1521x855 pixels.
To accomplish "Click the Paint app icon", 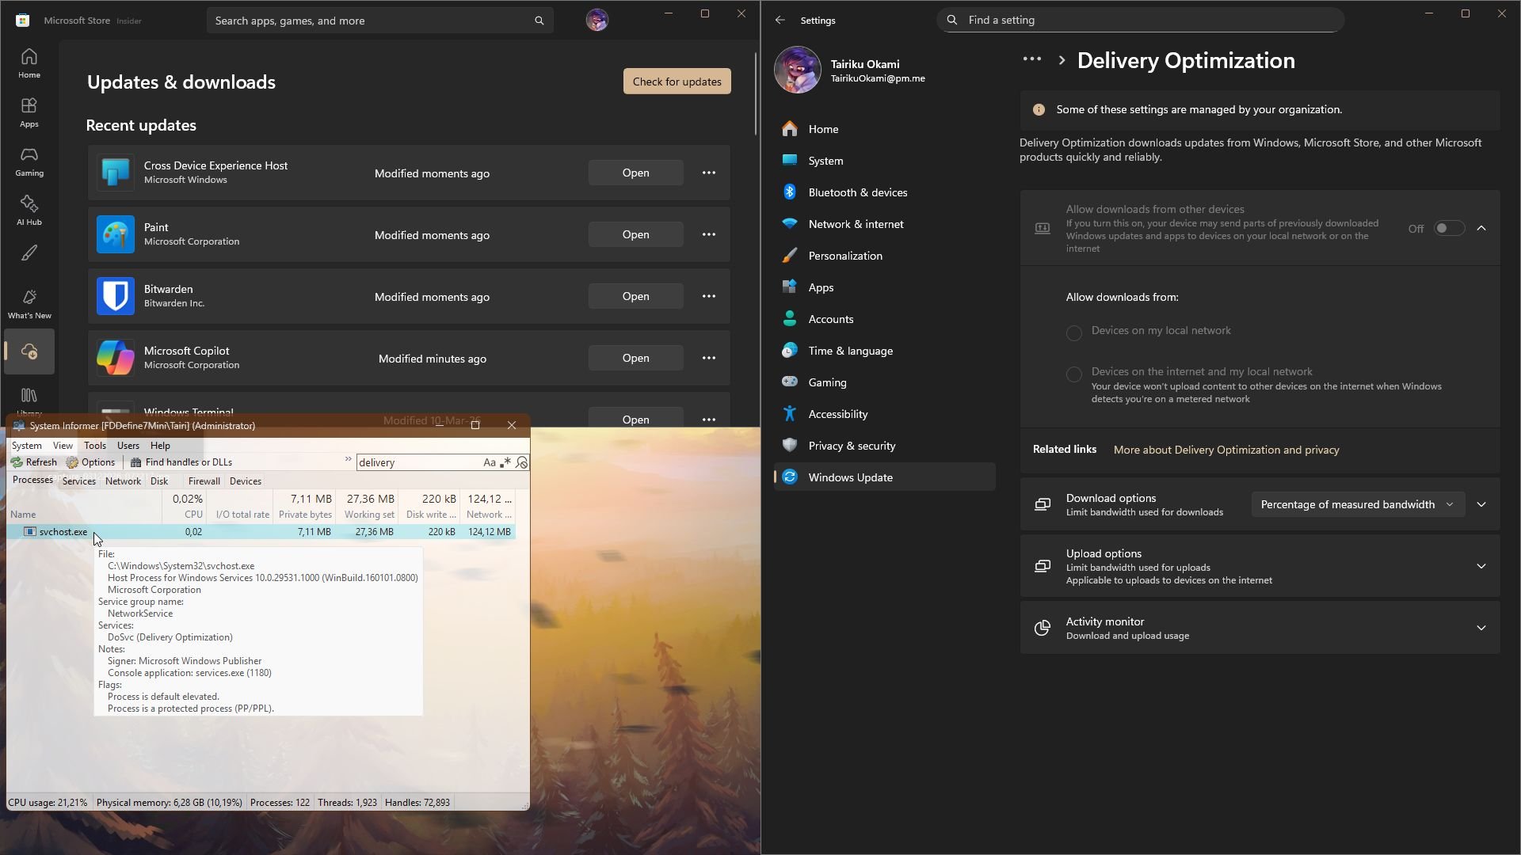I will click(x=116, y=234).
